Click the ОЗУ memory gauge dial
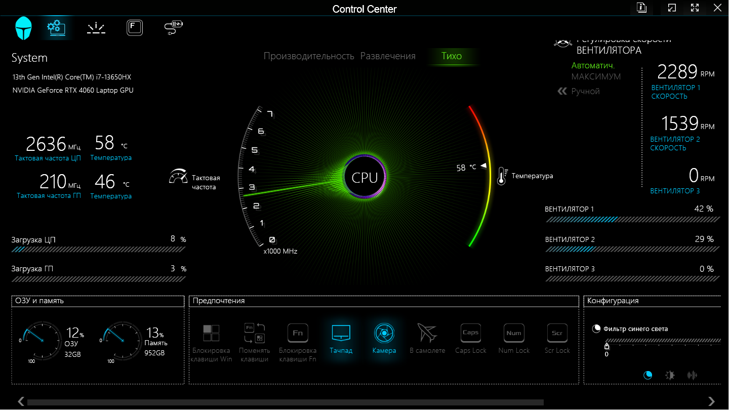This screenshot has height=410, width=729. pyautogui.click(x=42, y=341)
